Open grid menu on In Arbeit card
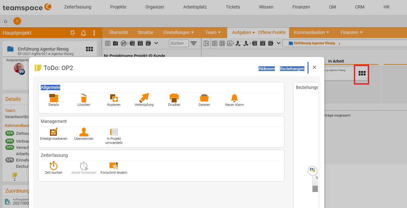 (362, 73)
